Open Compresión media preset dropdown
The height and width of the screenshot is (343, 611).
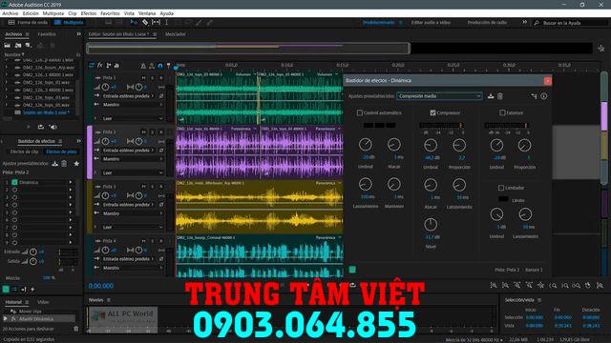click(x=439, y=96)
